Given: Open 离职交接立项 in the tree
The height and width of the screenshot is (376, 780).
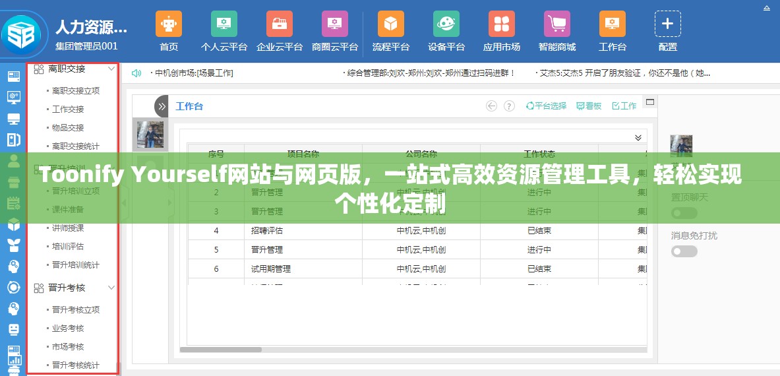Looking at the screenshot, I should 76,90.
